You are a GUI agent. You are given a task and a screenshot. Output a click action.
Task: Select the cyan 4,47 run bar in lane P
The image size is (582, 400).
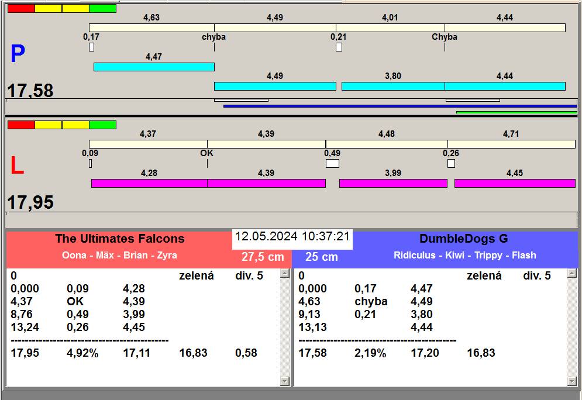coord(154,67)
